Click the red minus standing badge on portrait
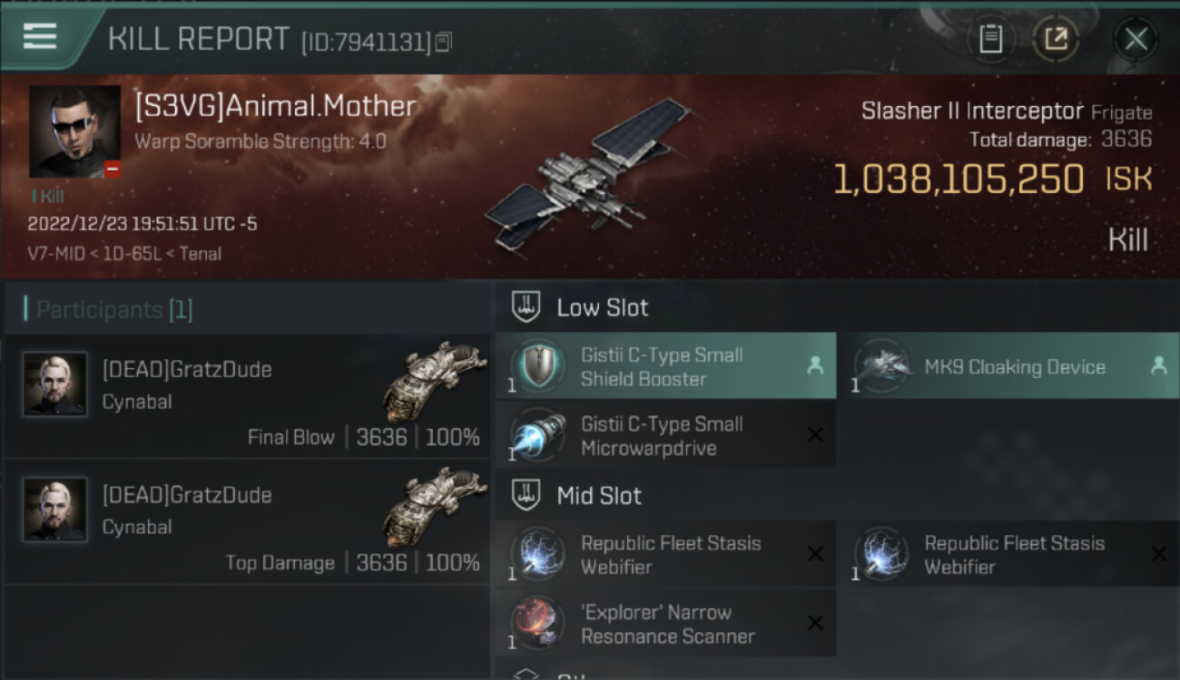Image resolution: width=1180 pixels, height=680 pixels. pos(113,170)
